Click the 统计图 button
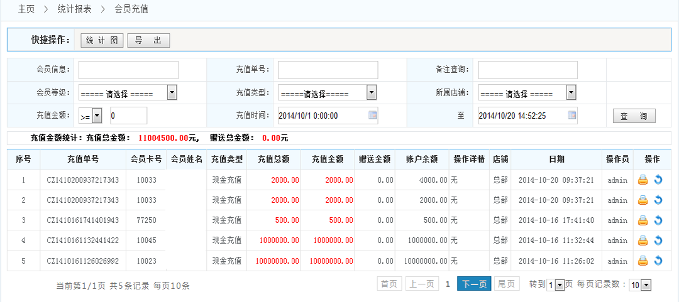Viewport: 679px width, 302px height. [102, 40]
